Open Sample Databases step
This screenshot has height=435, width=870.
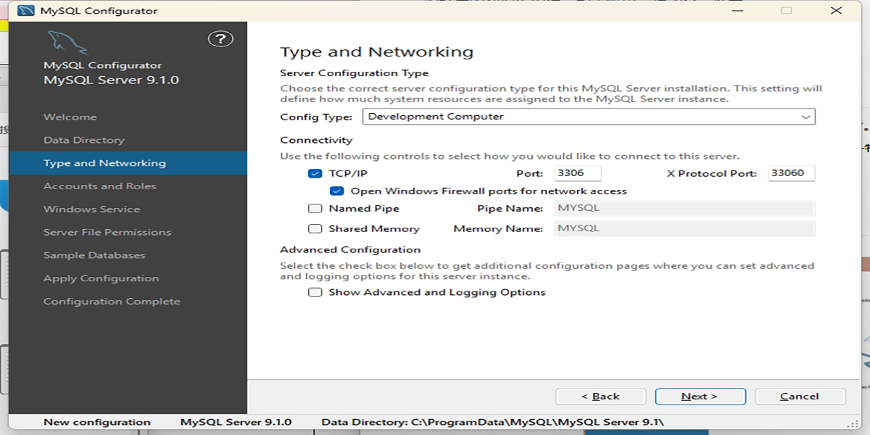point(94,256)
